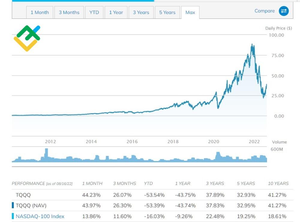Click NASDAQ-100 1 year value -9.26%
Screen dimensions: 300x222
(184, 216)
